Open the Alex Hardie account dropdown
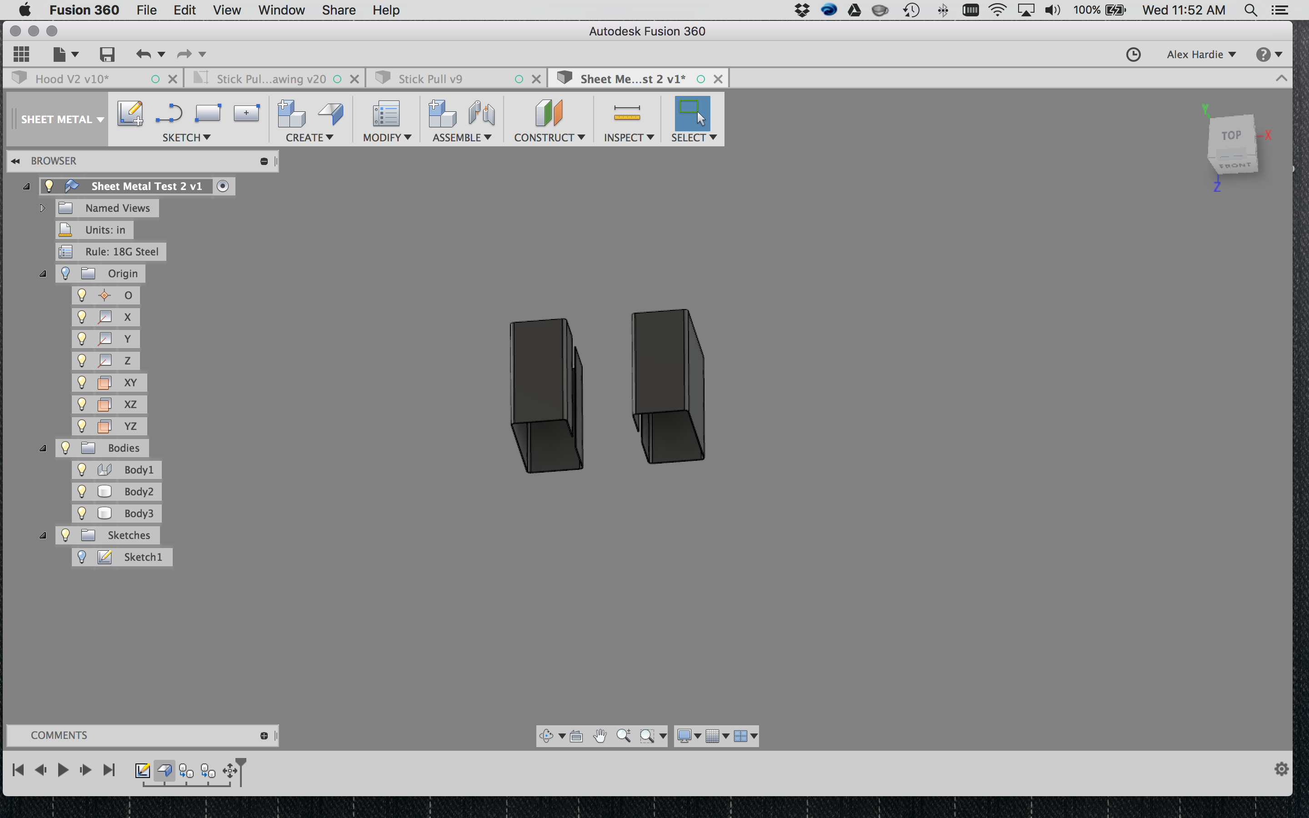 1201,54
